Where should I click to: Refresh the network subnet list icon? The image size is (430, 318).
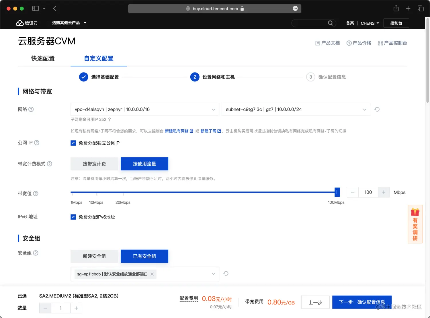tap(377, 109)
